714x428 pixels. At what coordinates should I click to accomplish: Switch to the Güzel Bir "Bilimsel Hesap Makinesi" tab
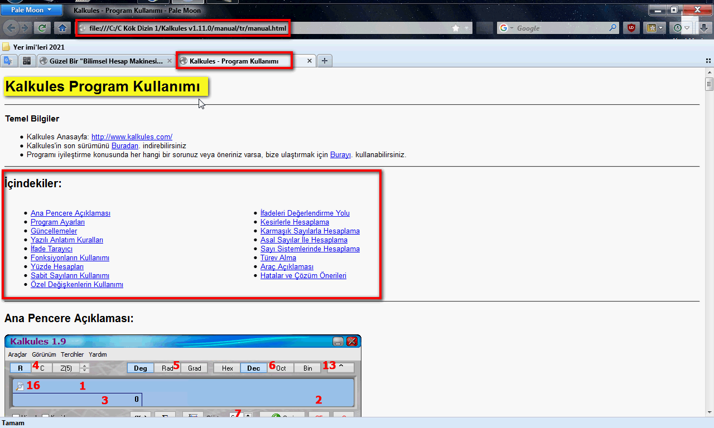[106, 61]
